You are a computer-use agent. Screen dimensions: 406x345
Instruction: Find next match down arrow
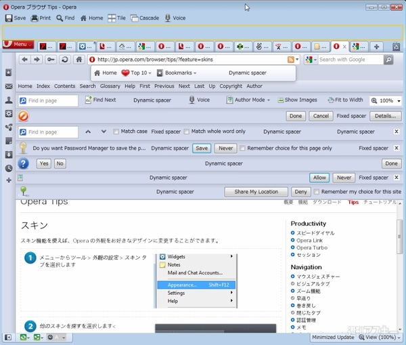pos(104,131)
